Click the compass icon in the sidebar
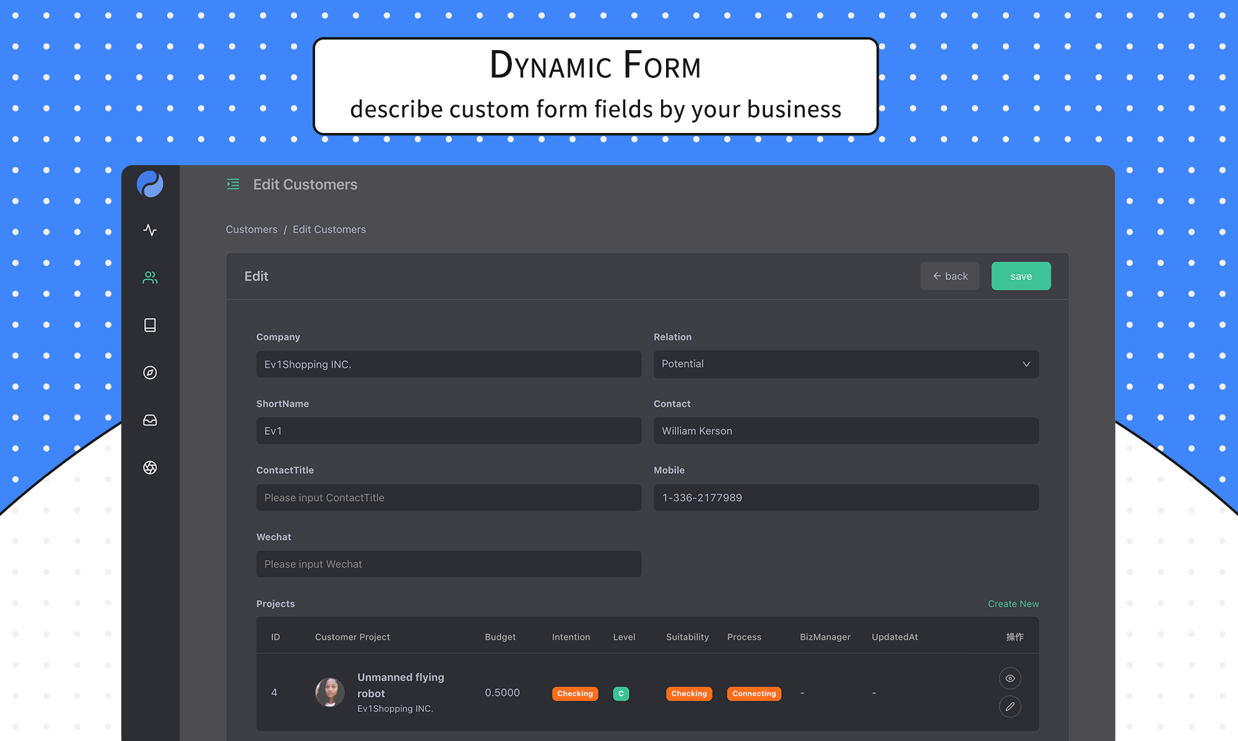The image size is (1238, 741). tap(150, 372)
